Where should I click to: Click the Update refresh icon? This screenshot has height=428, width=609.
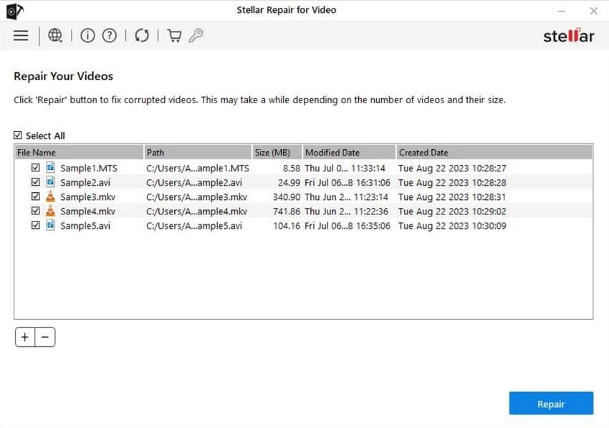click(x=141, y=35)
